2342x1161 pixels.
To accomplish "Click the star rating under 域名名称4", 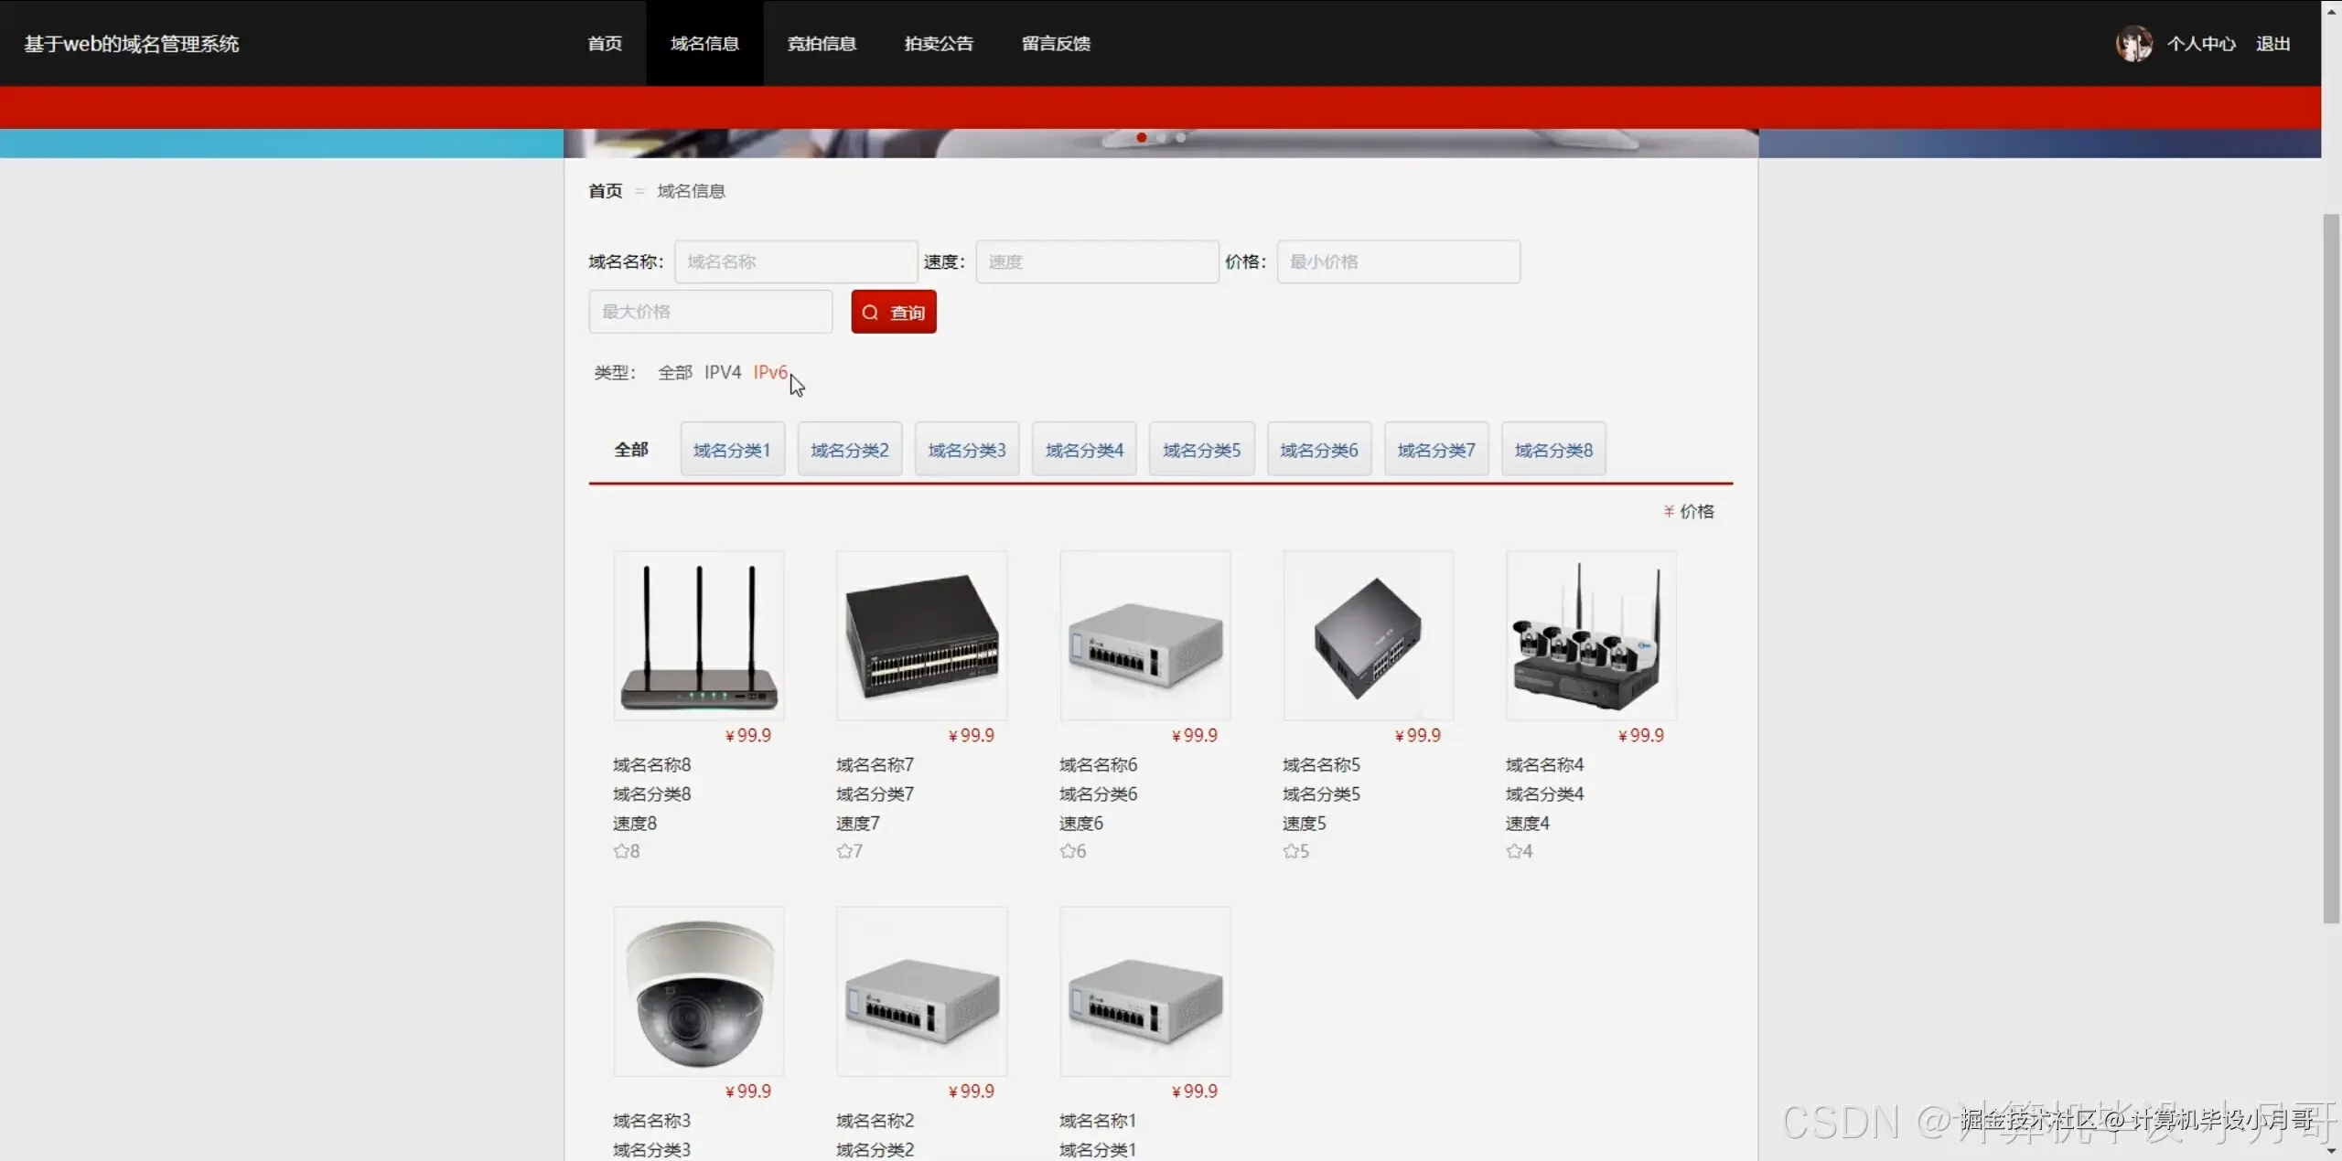I will click(1514, 851).
